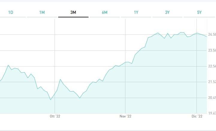Switch to the 1D range tab
Image resolution: width=216 pixels, height=131 pixels.
click(10, 12)
